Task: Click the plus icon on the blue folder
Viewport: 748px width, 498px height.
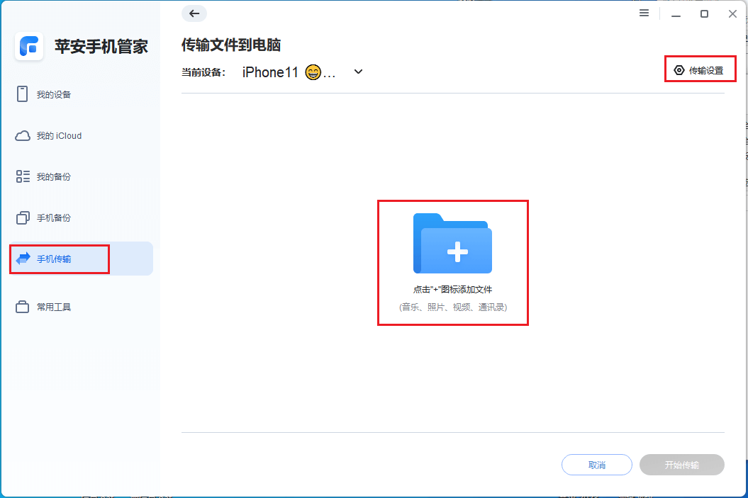Action: click(459, 251)
